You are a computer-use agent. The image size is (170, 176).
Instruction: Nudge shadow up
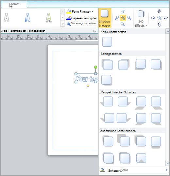(x=123, y=11)
